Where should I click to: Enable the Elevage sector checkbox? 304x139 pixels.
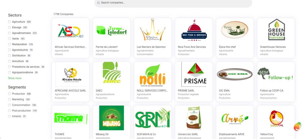point(9,28)
